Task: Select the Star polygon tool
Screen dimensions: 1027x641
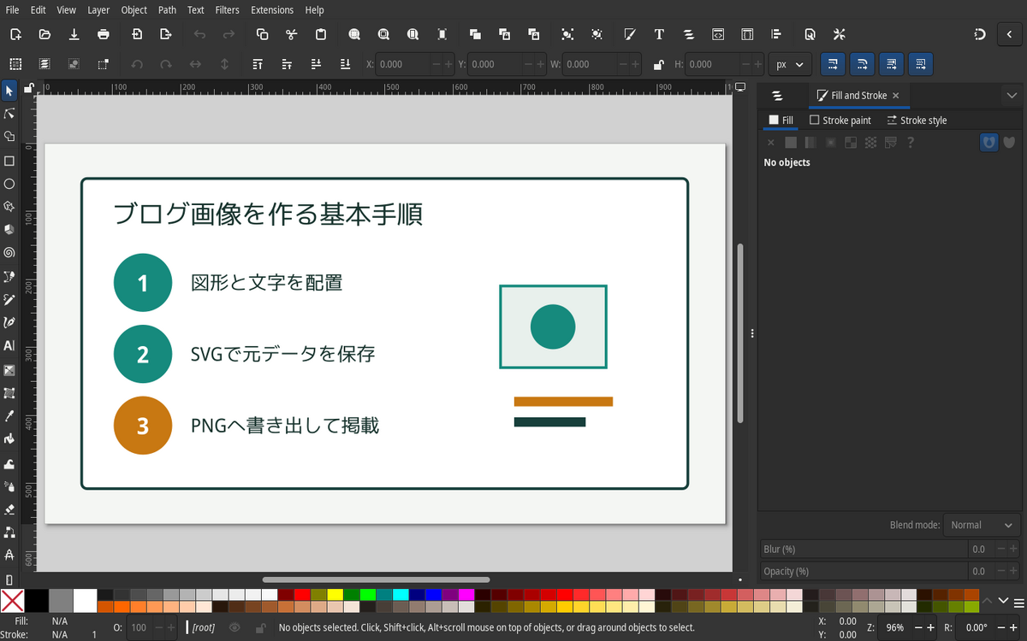Action: (x=9, y=207)
